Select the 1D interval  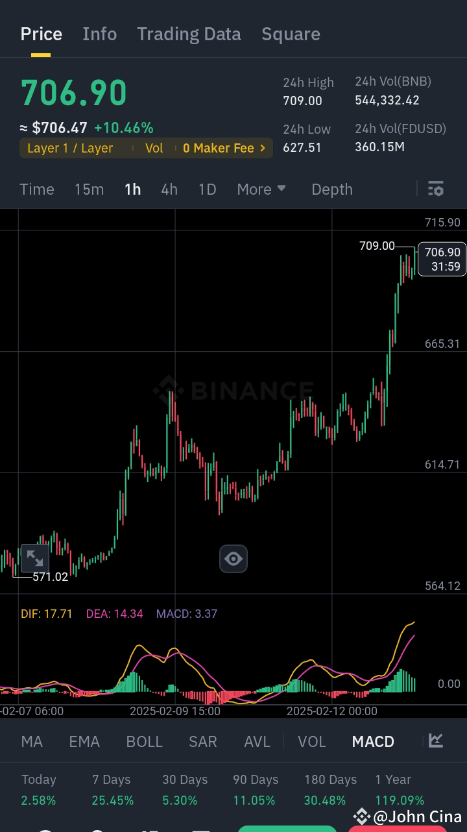(x=207, y=189)
